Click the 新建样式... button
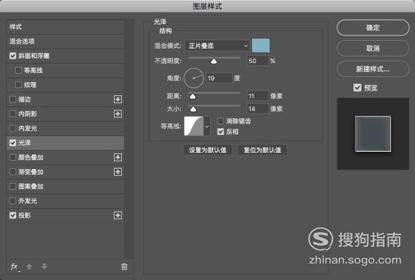This screenshot has height=280, width=415. (x=373, y=69)
